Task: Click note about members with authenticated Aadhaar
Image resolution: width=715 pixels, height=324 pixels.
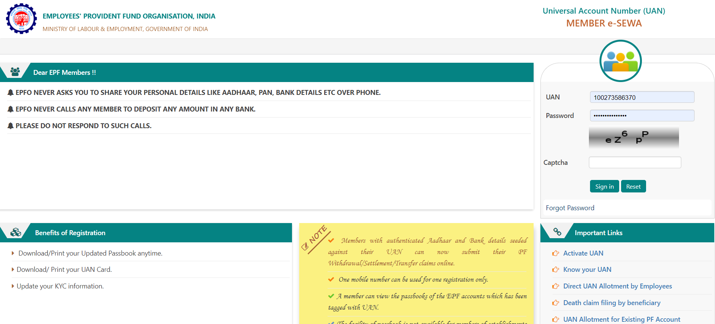Action: point(428,252)
